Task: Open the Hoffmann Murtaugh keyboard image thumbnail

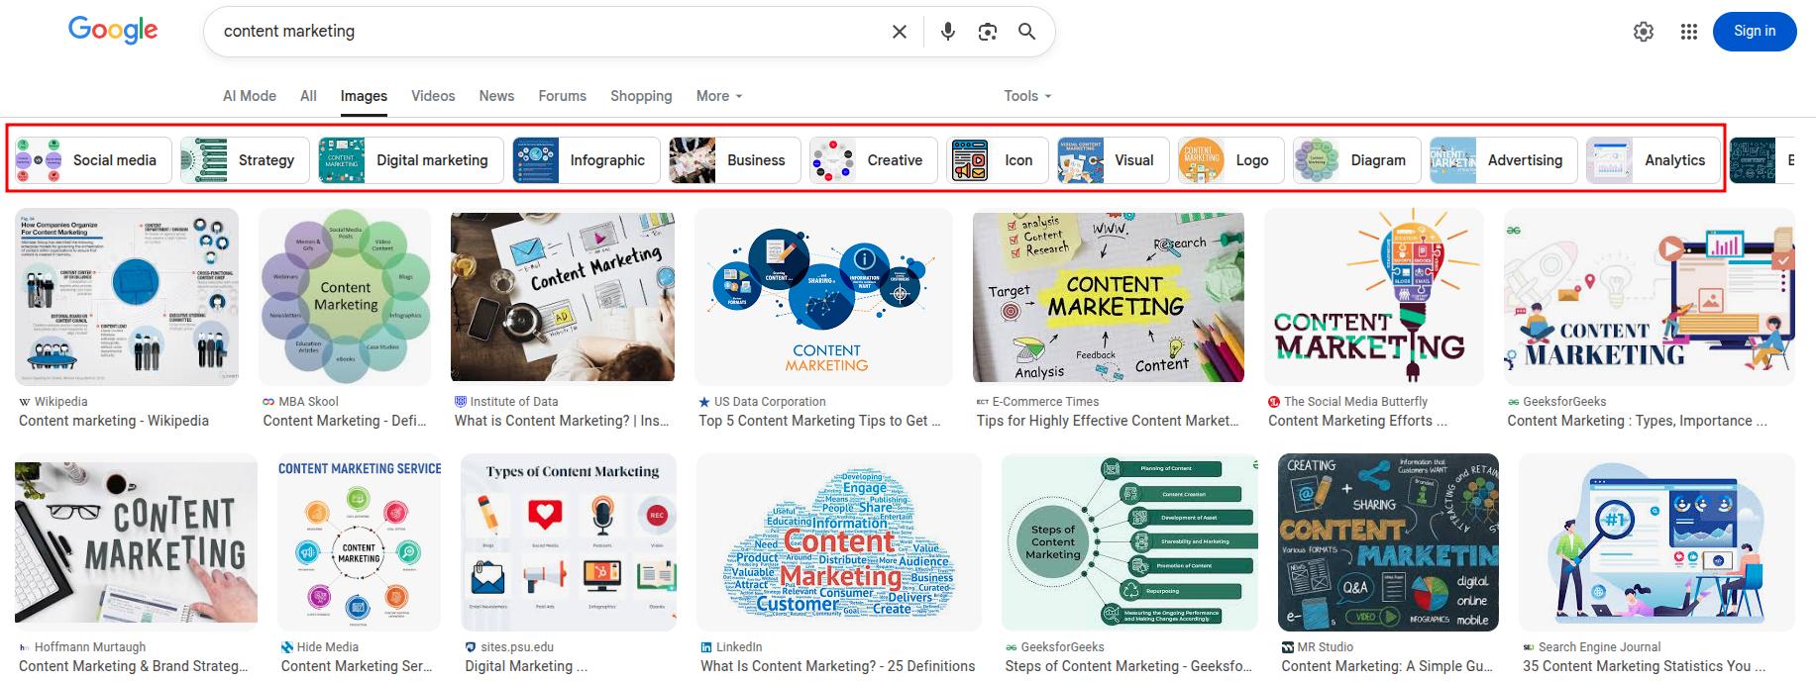Action: pyautogui.click(x=136, y=541)
